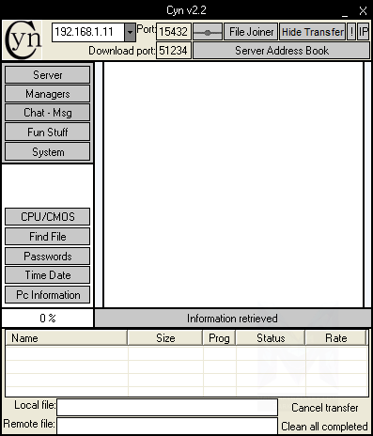Viewport: 373px width, 436px height.
Task: Click the IP button in the toolbar
Action: coord(364,32)
